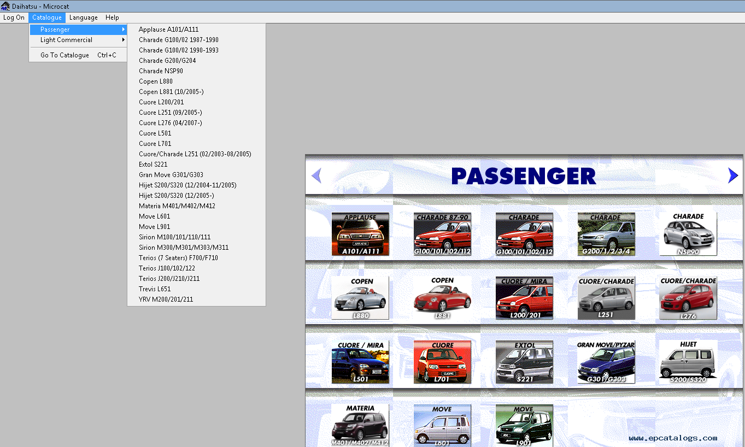
Task: Go to previous category with left arrow
Action: click(x=316, y=175)
